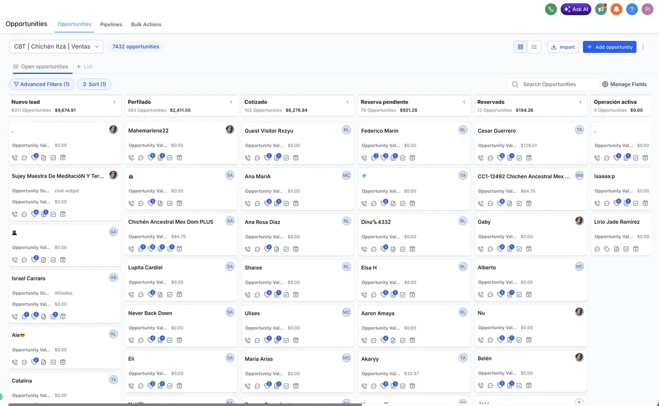Calendar icon on Ulises card

296,340
